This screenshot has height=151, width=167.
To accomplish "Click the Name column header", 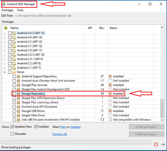I will pos(14,28).
